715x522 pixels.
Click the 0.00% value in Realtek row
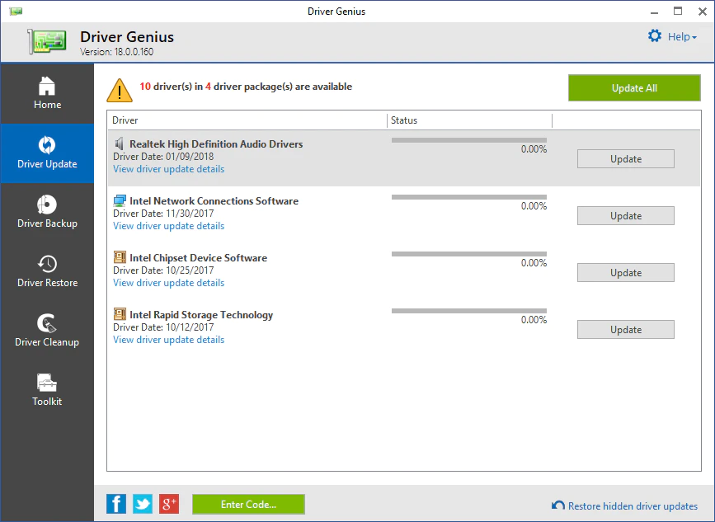[x=534, y=149]
